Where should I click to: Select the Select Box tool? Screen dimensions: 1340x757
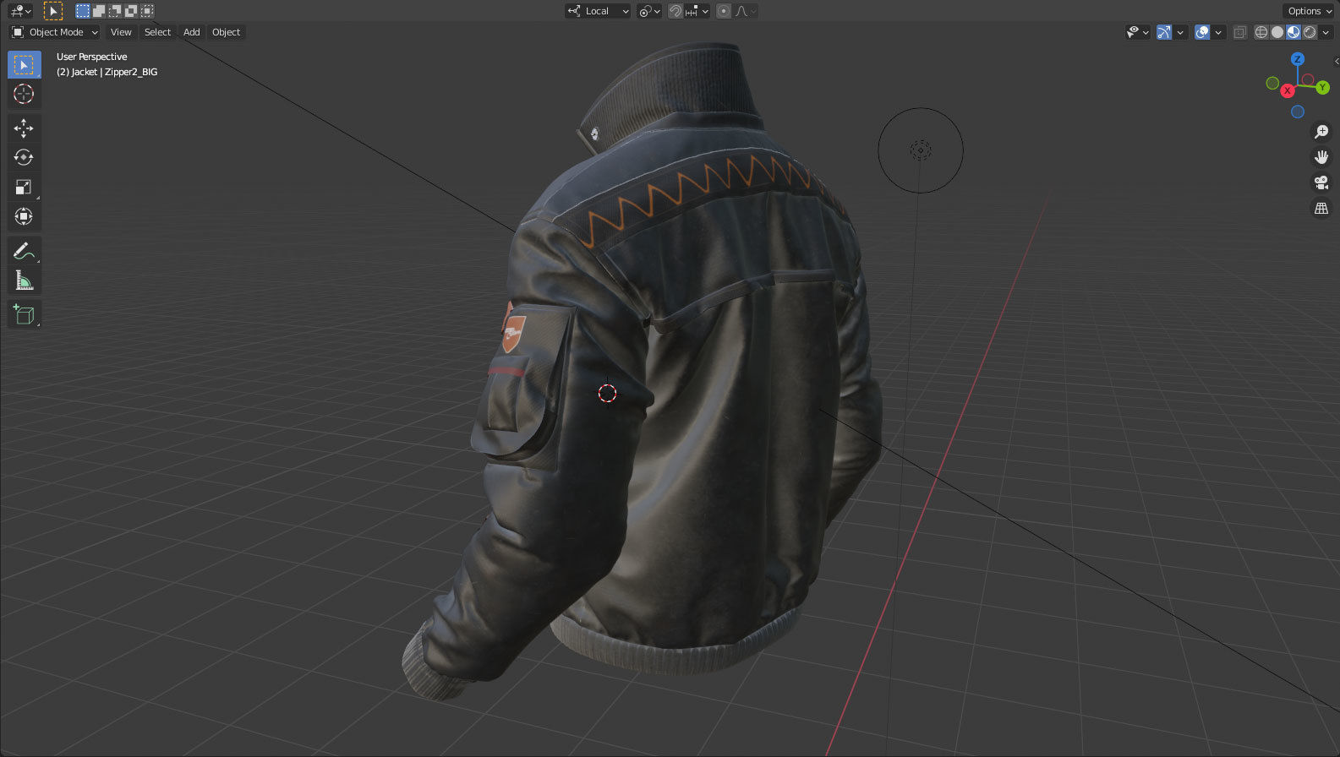click(x=24, y=64)
